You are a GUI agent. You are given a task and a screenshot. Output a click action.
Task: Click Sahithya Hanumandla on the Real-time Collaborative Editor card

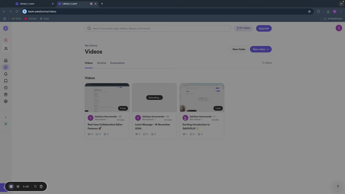(106, 117)
